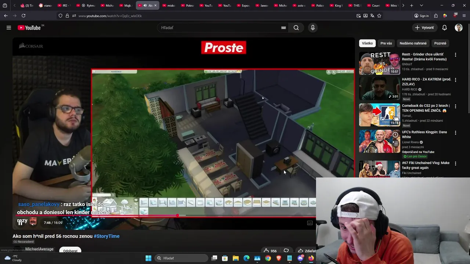This screenshot has width=470, height=264.
Task: Open more options for UFC's Ruthless Kingpin
Action: [x=455, y=132]
